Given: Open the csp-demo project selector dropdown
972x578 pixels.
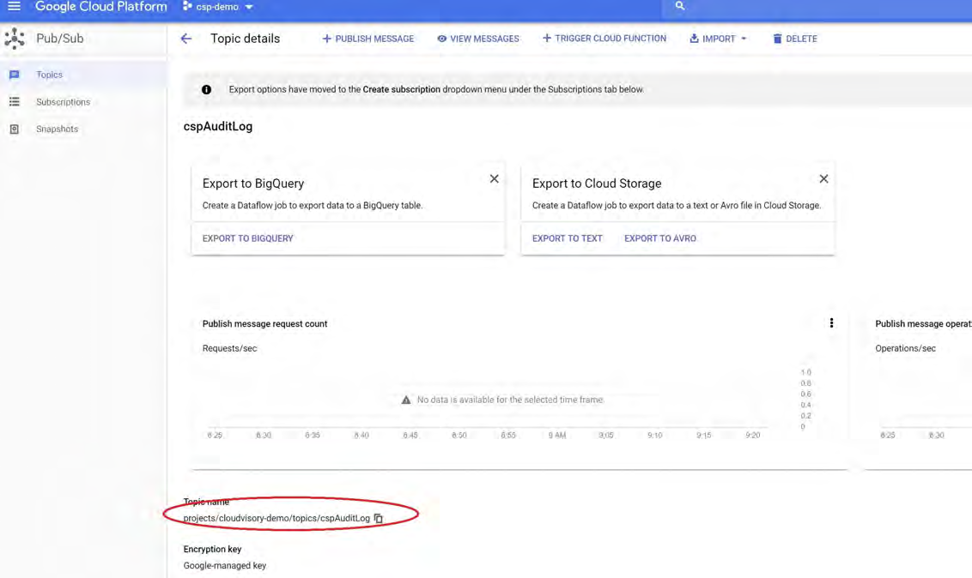Looking at the screenshot, I should click(x=217, y=7).
